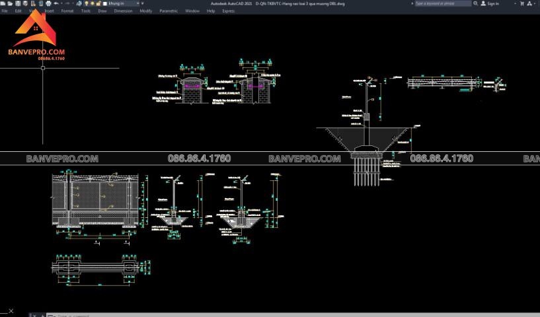Open the Help menu
Screen dimensions: 540x317
click(211, 11)
